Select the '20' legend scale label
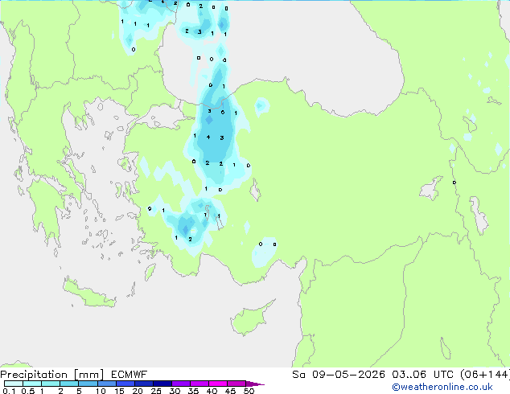 [x=138, y=391]
